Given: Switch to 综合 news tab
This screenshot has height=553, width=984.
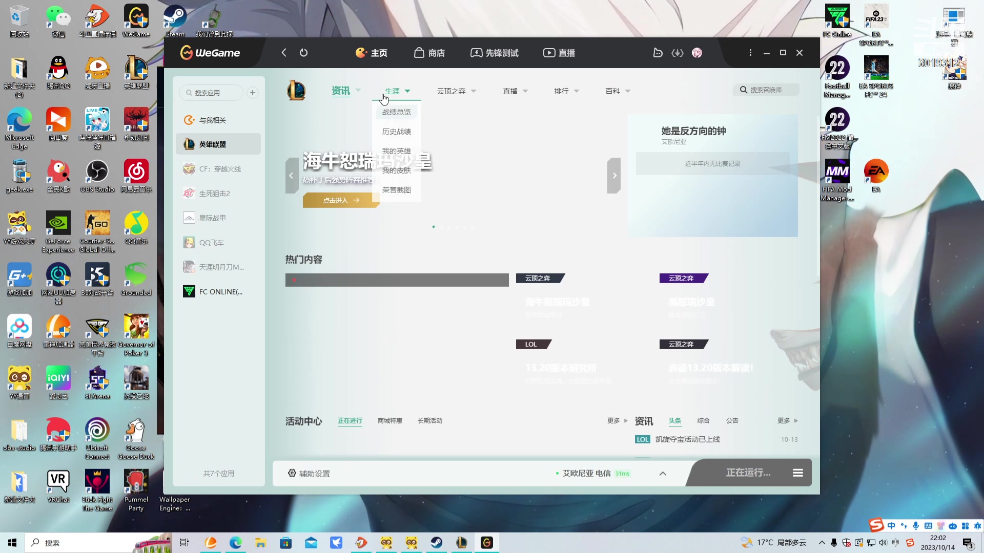Looking at the screenshot, I should pyautogui.click(x=704, y=421).
